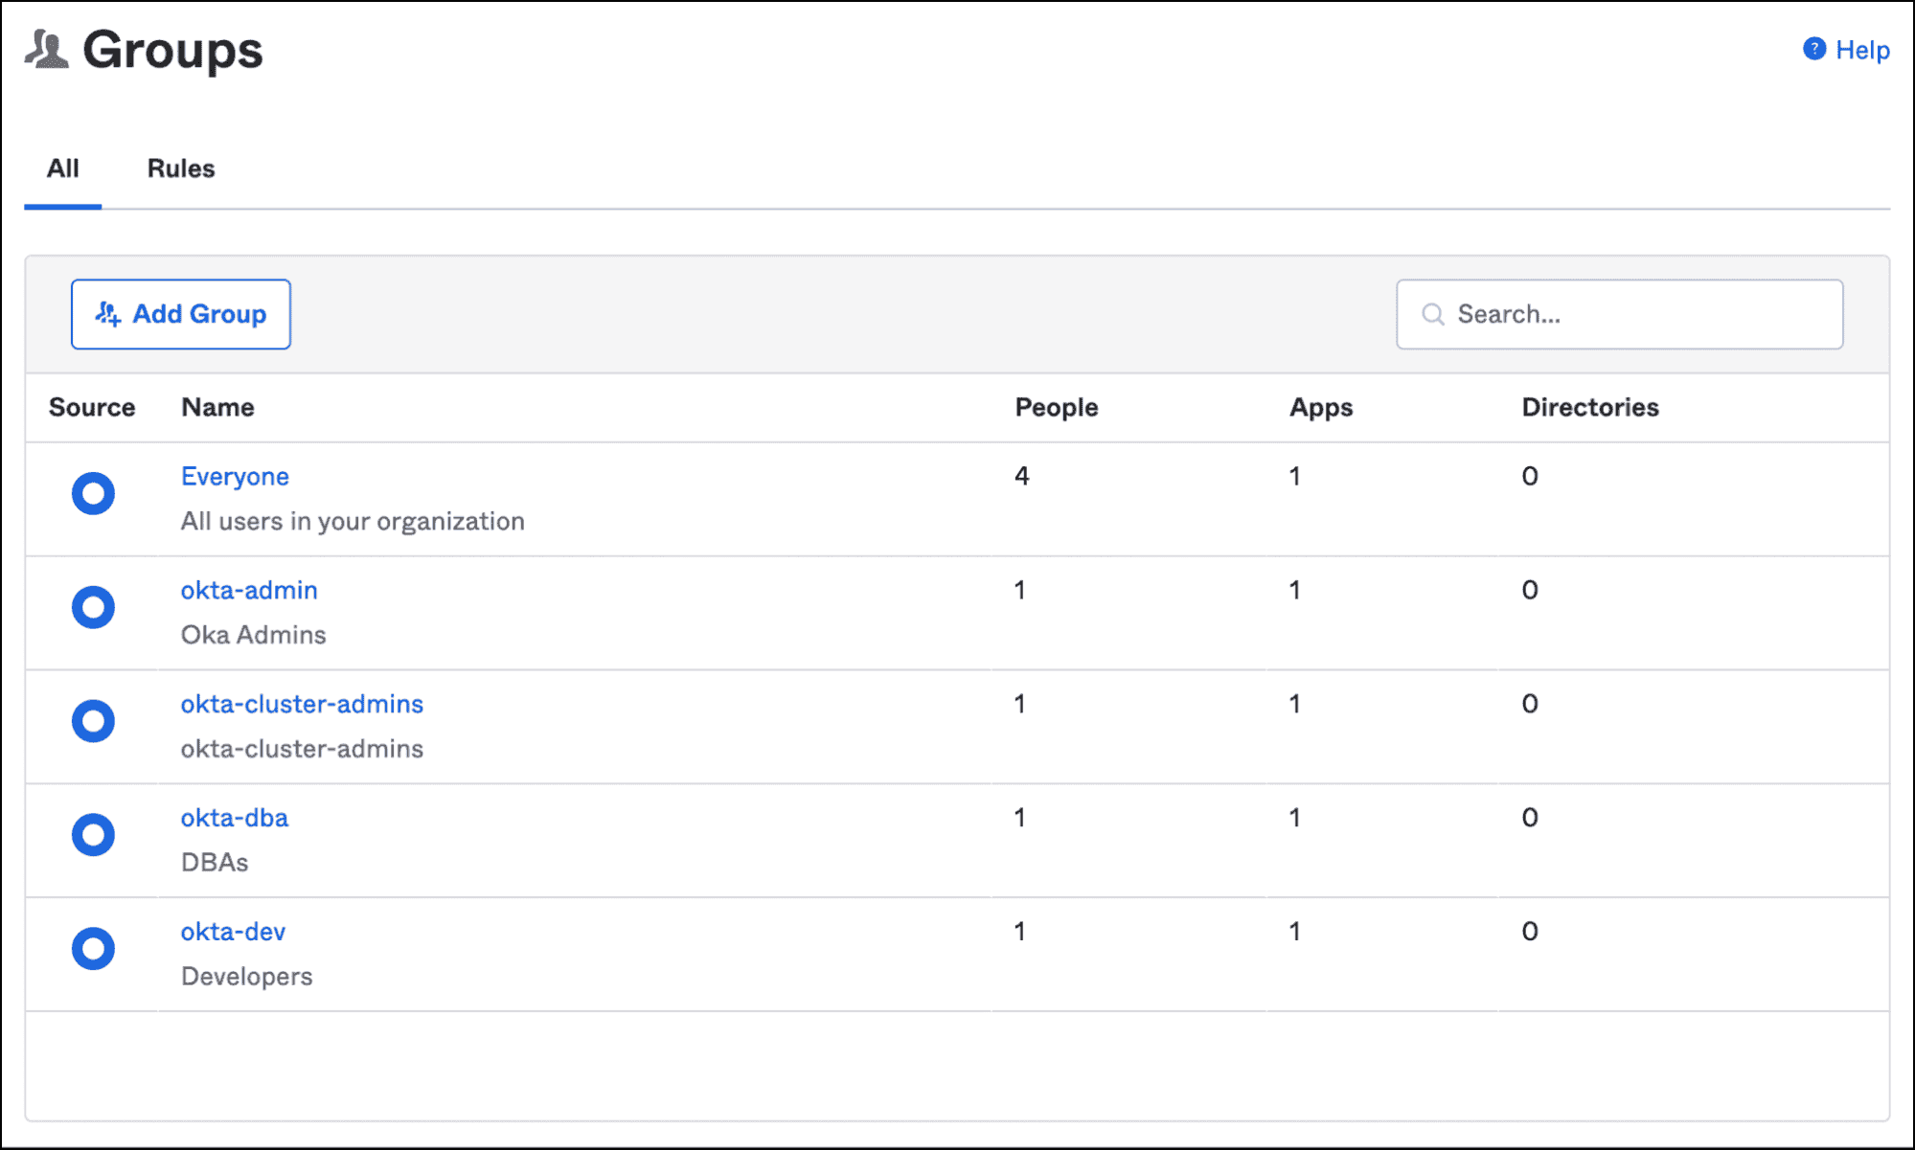Viewport: 1915px width, 1150px height.
Task: Select the All tab
Action: point(62,169)
